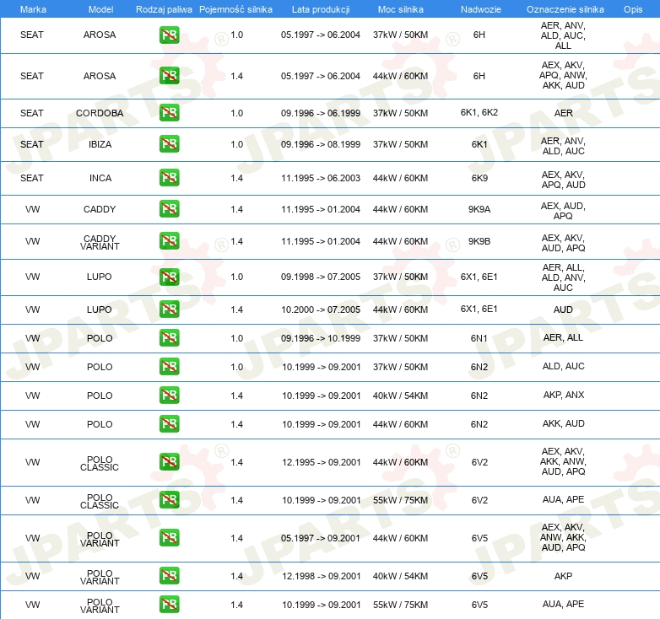Viewport: 660px width, 619px height.
Task: Click SEAT brand in INCA row
Action: (x=32, y=178)
